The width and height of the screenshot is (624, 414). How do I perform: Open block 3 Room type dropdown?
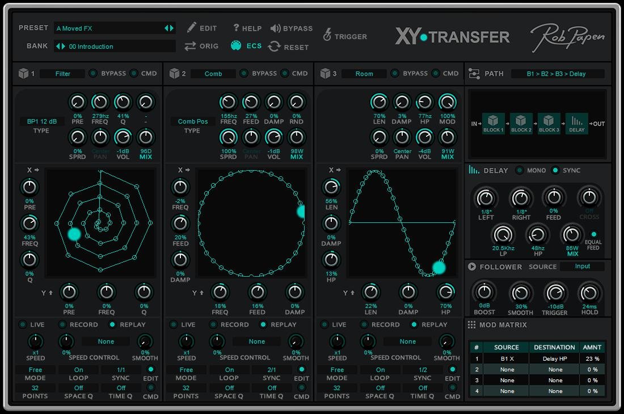tap(364, 74)
